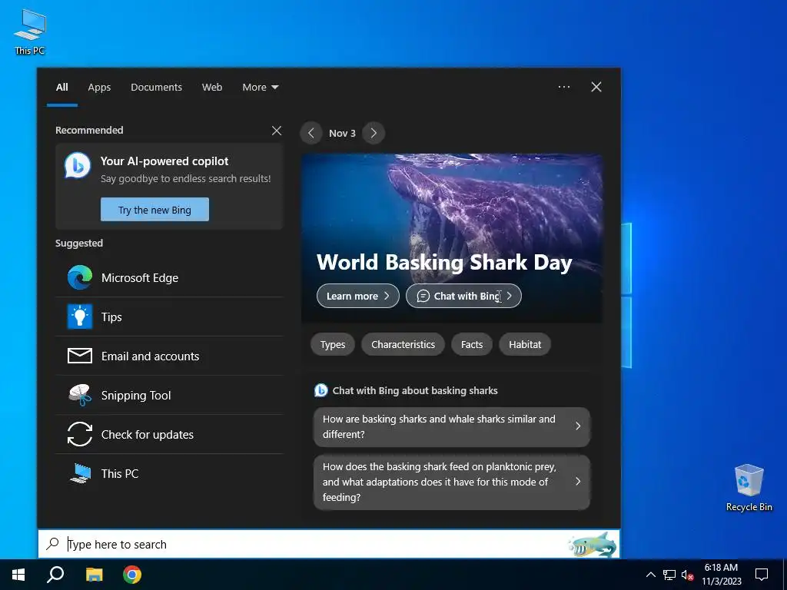Image resolution: width=787 pixels, height=590 pixels.
Task: Click the Snipping Tool scissors icon
Action: point(80,395)
